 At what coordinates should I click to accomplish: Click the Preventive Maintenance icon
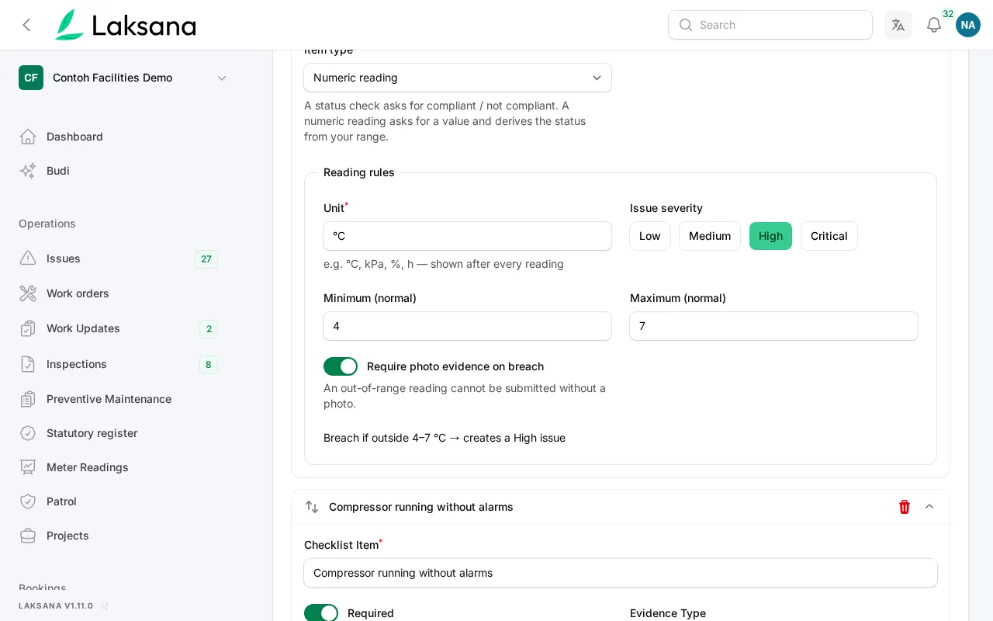28,399
